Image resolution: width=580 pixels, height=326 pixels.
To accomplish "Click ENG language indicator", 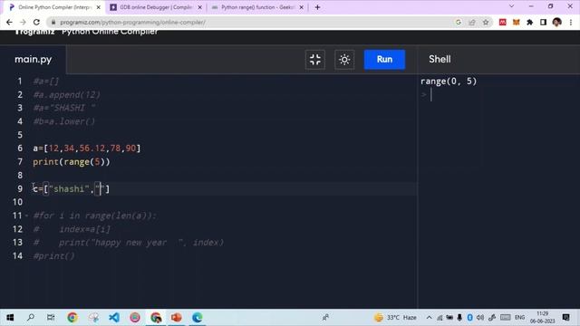I will pyautogui.click(x=519, y=317).
